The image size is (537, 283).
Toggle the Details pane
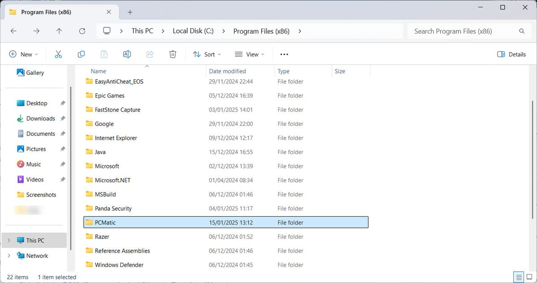click(x=511, y=54)
